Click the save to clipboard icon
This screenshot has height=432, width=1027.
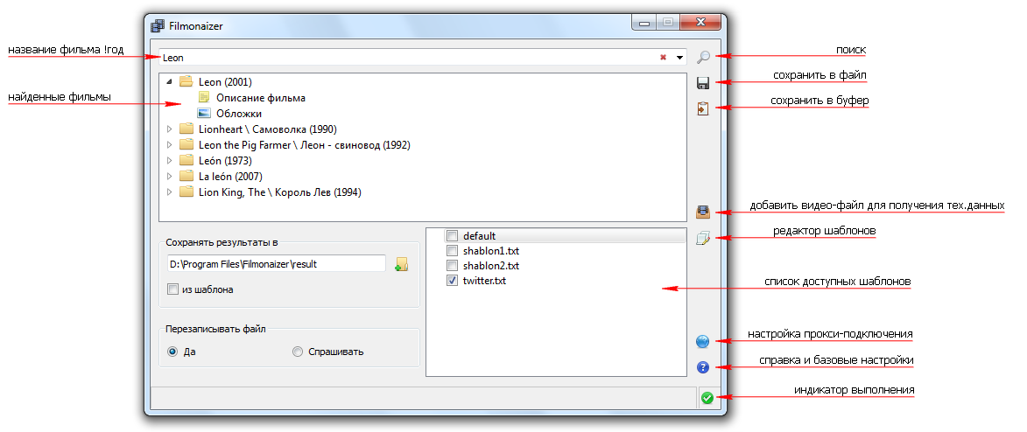tap(702, 108)
